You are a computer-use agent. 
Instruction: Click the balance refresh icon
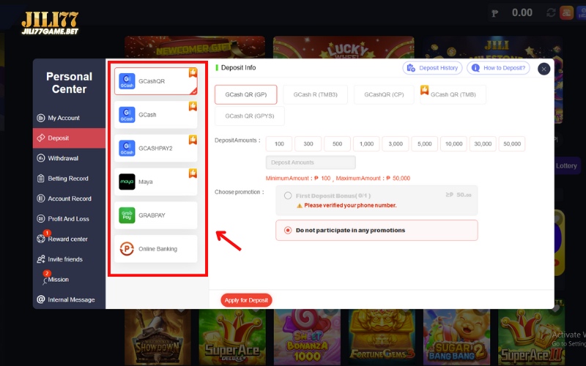click(551, 12)
